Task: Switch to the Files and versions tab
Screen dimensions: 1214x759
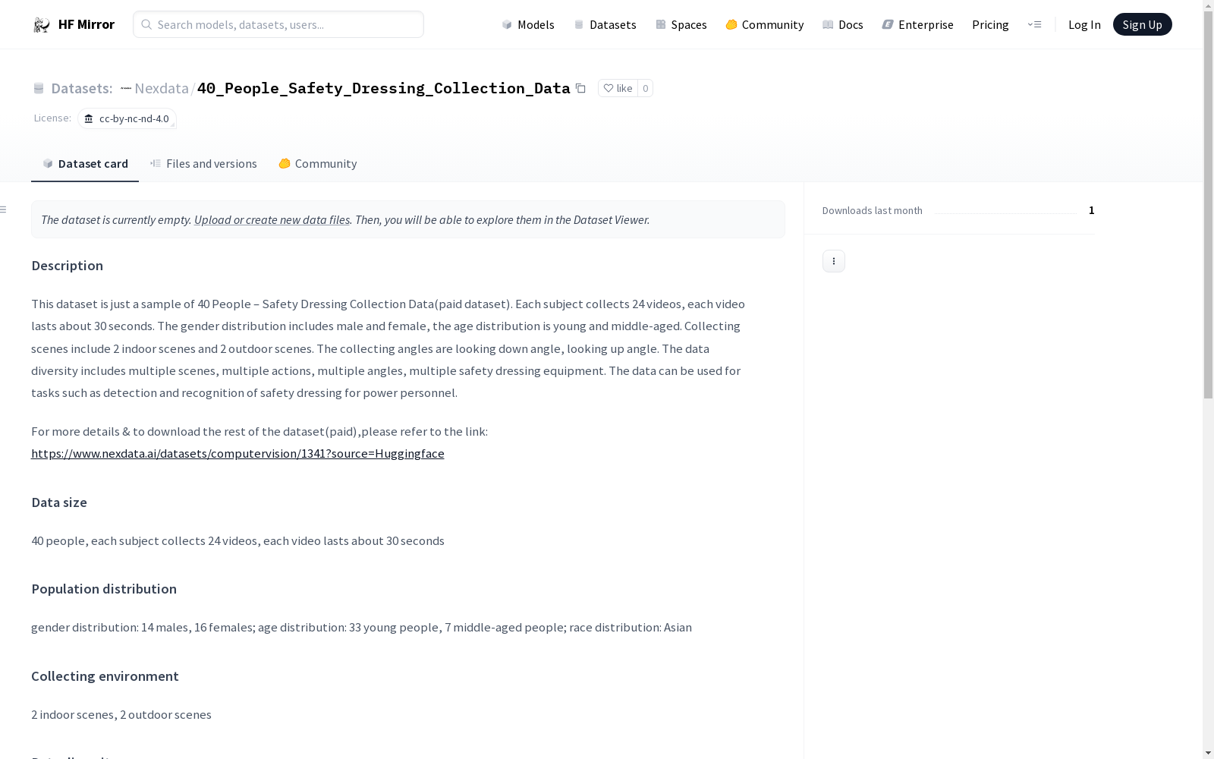Action: tap(203, 164)
